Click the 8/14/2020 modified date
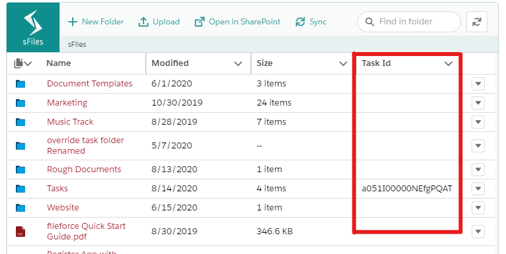The height and width of the screenshot is (254, 506). (x=174, y=188)
